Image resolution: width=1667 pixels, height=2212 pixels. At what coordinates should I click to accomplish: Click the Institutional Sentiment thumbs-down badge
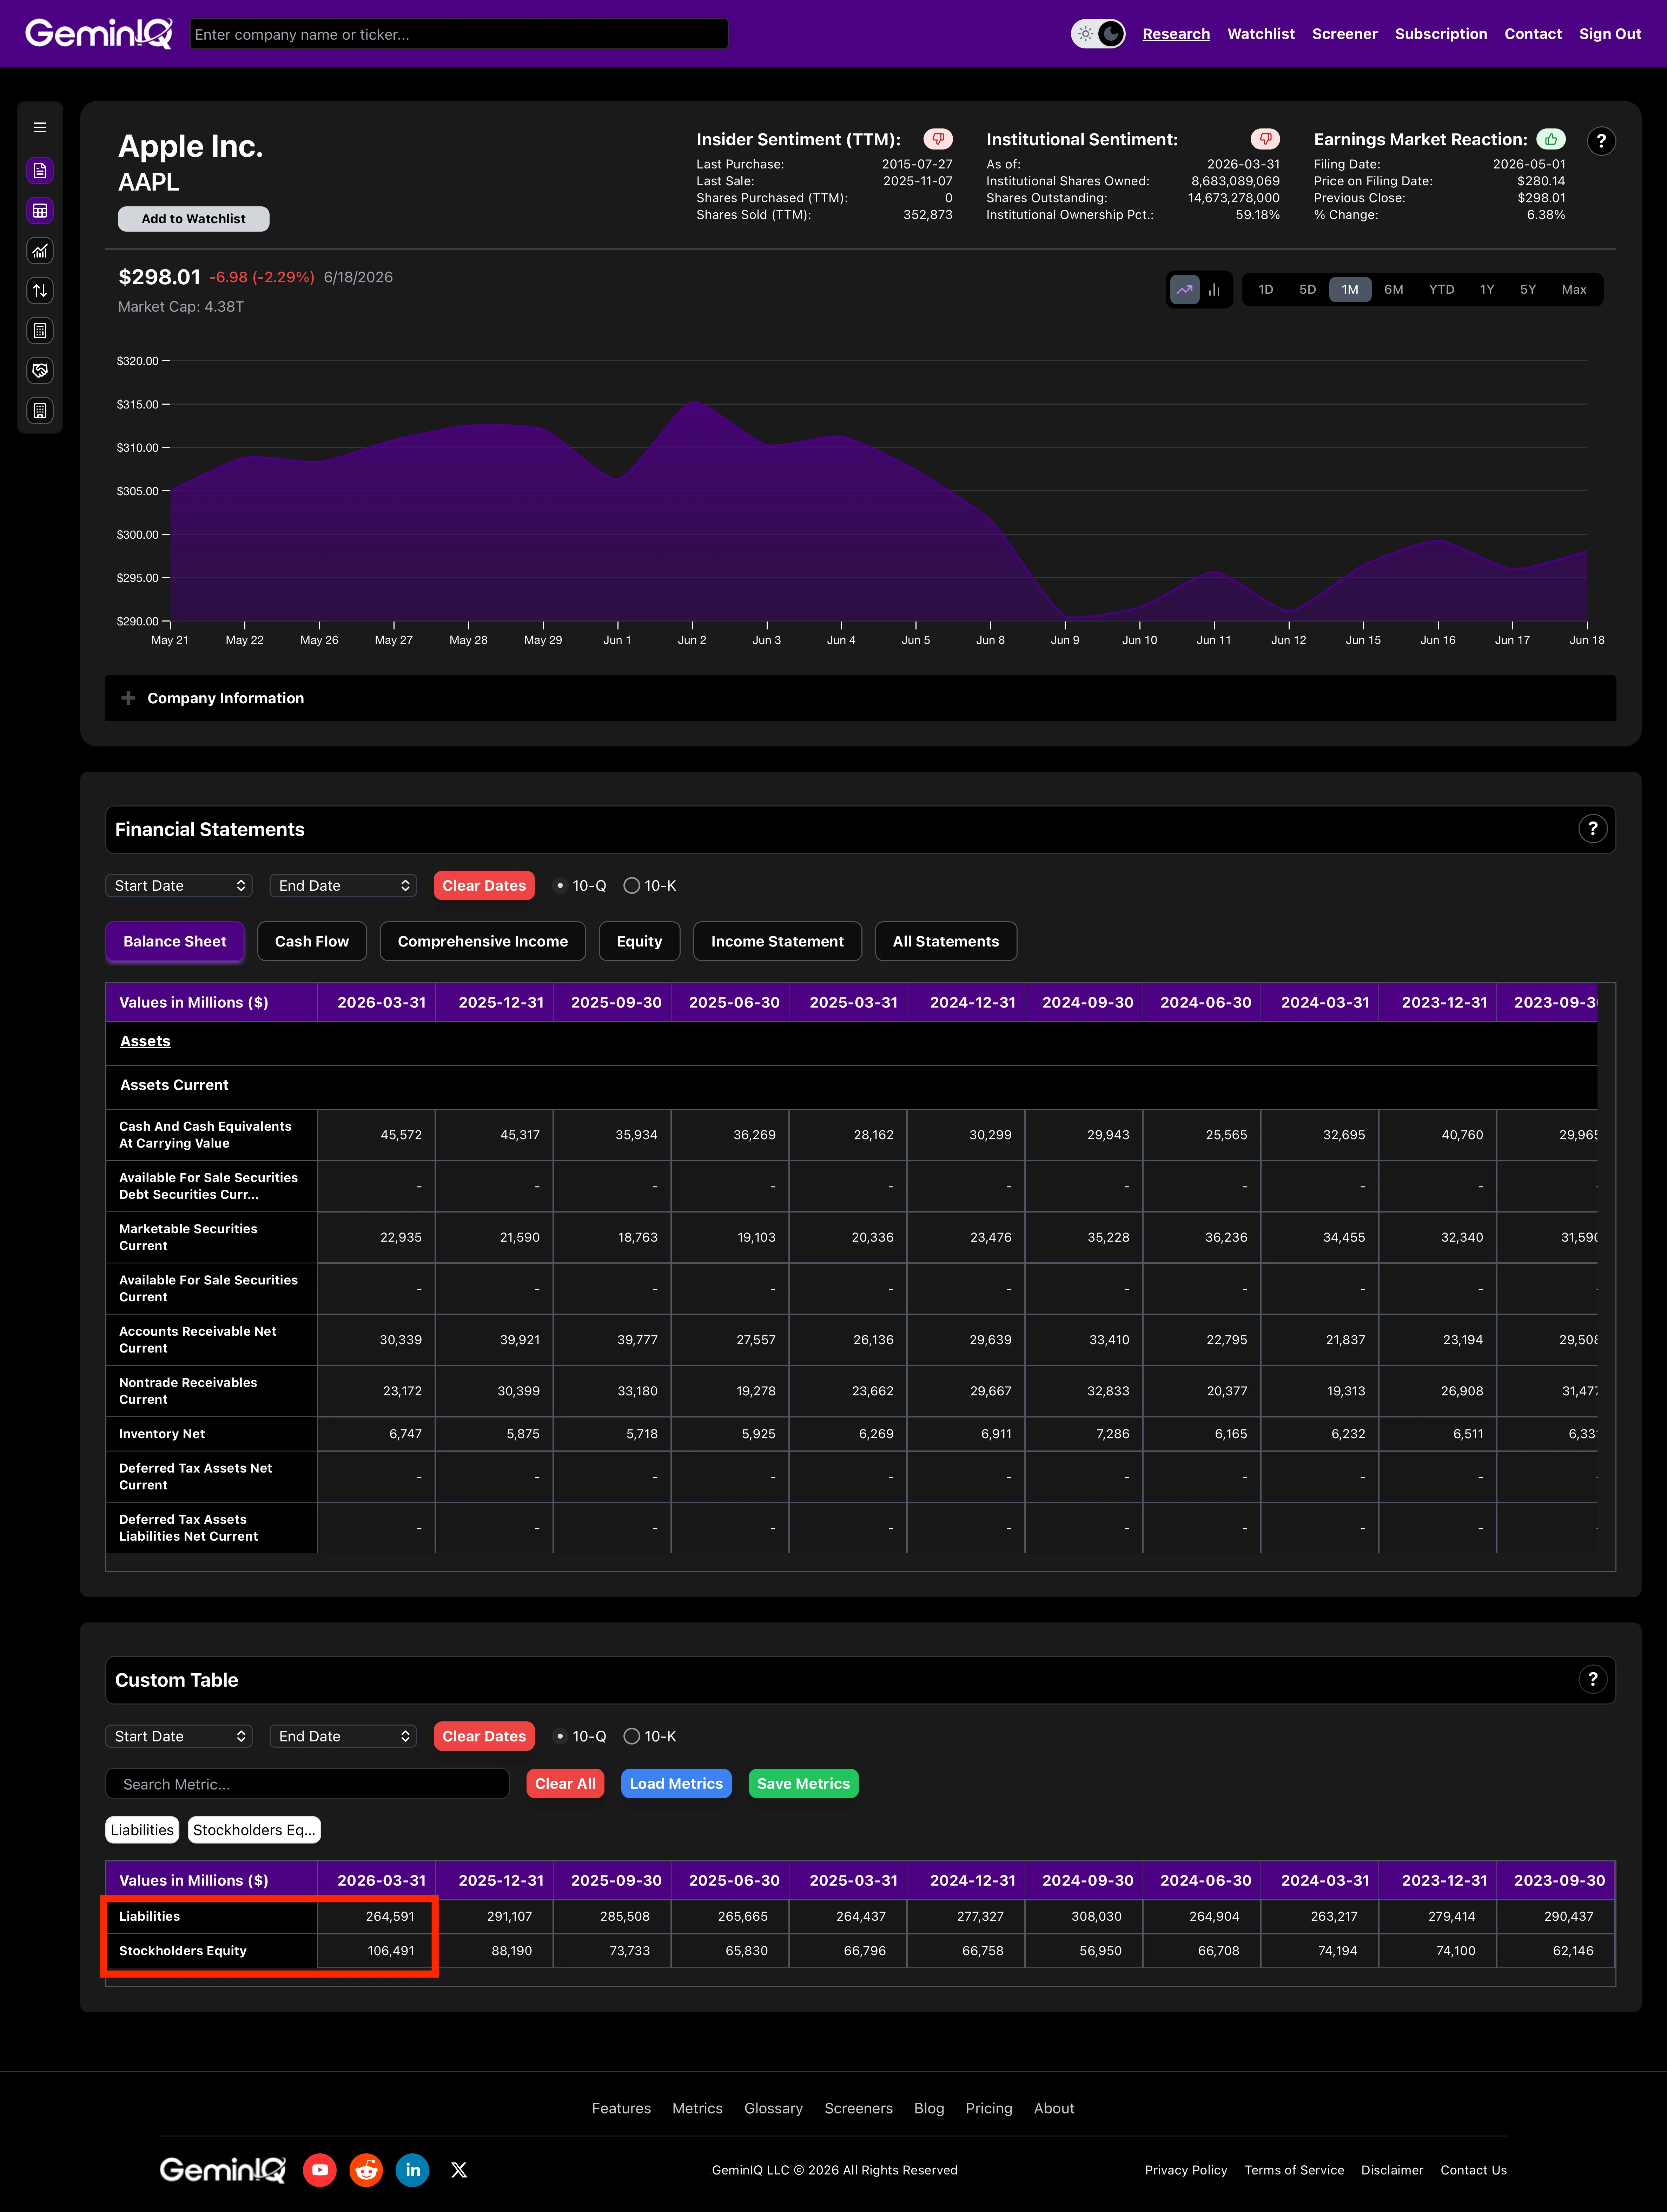pos(1265,139)
